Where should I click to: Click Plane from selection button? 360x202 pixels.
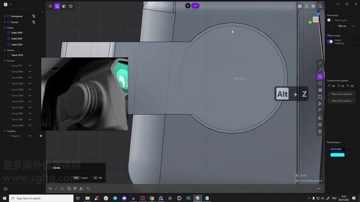pyautogui.click(x=341, y=94)
